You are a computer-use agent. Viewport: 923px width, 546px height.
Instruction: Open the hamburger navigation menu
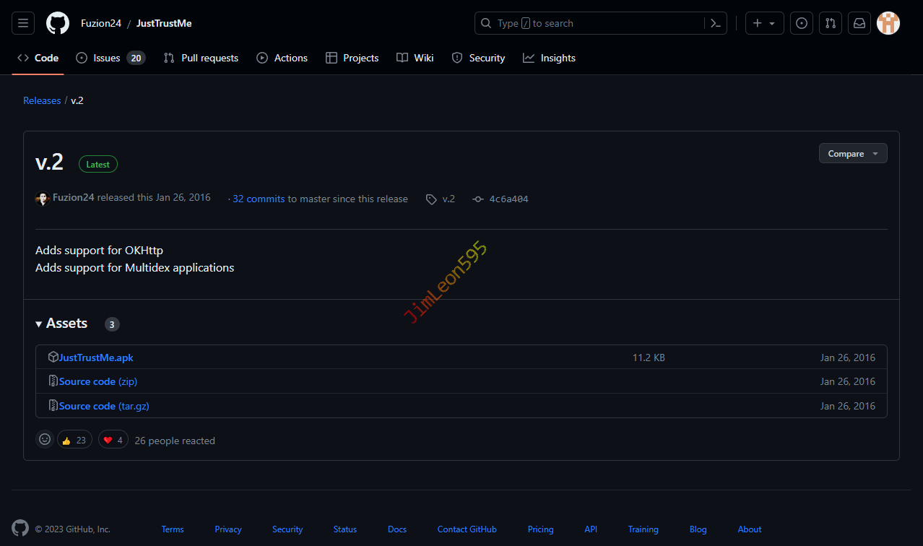[x=23, y=23]
